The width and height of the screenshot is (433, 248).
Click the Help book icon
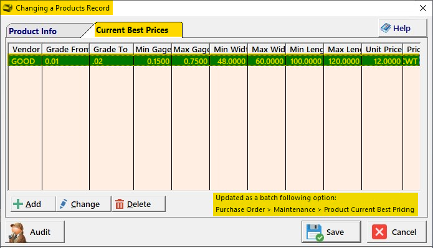tap(386, 28)
